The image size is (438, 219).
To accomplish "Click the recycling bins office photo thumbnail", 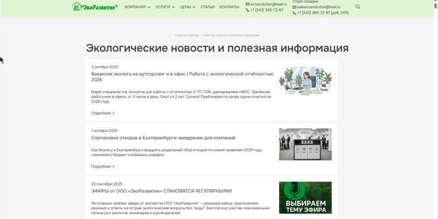I will point(305,144).
